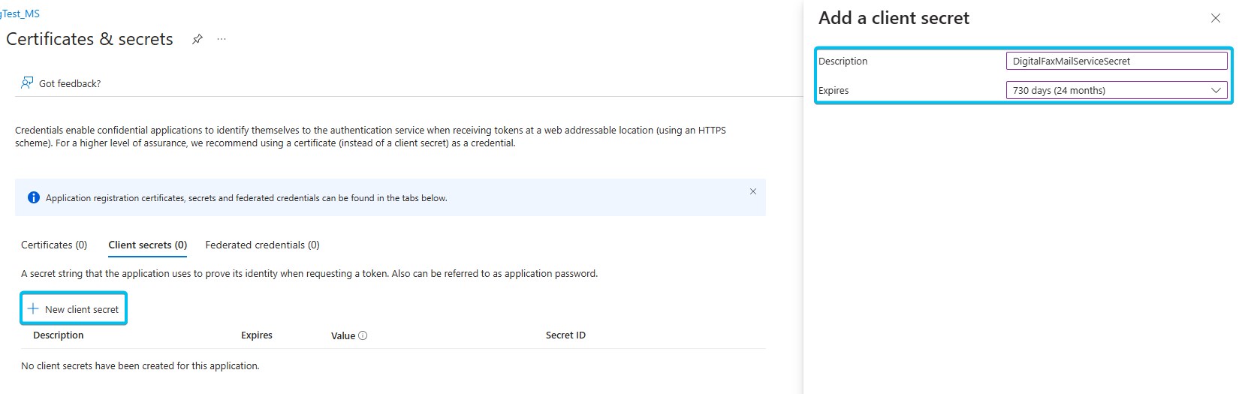Dismiss the info banner with X
Viewport: 1242px width, 394px height.
[x=752, y=191]
